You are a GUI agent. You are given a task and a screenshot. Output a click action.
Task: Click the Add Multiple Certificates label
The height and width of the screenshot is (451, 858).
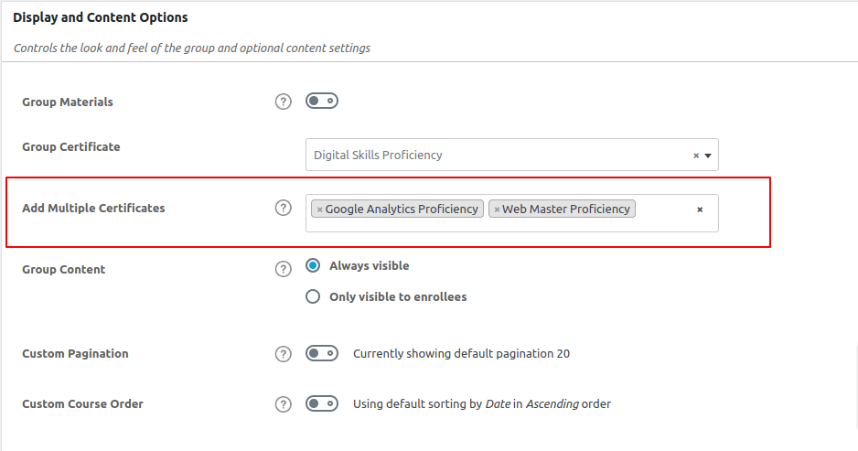pos(93,208)
